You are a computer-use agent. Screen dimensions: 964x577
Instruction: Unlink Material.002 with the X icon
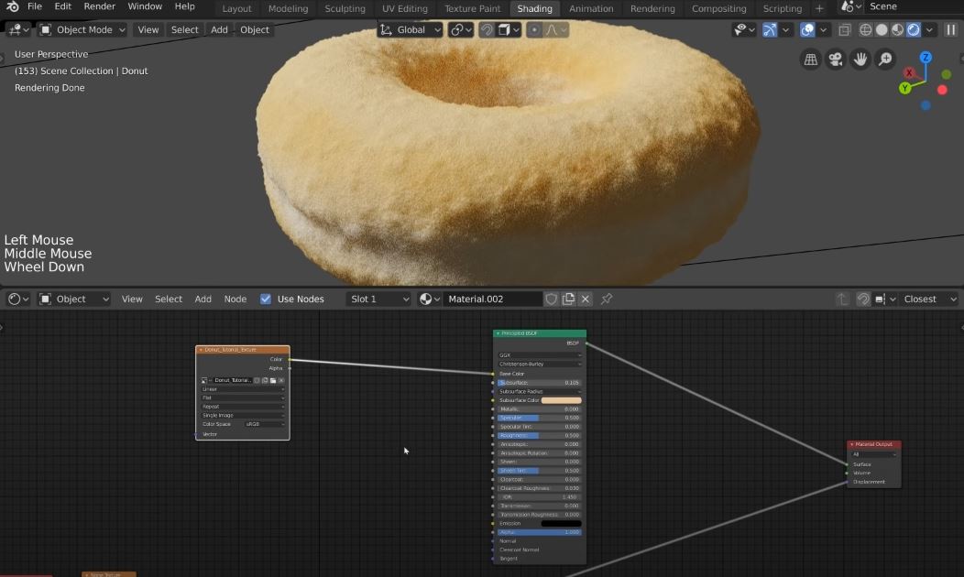coord(586,299)
